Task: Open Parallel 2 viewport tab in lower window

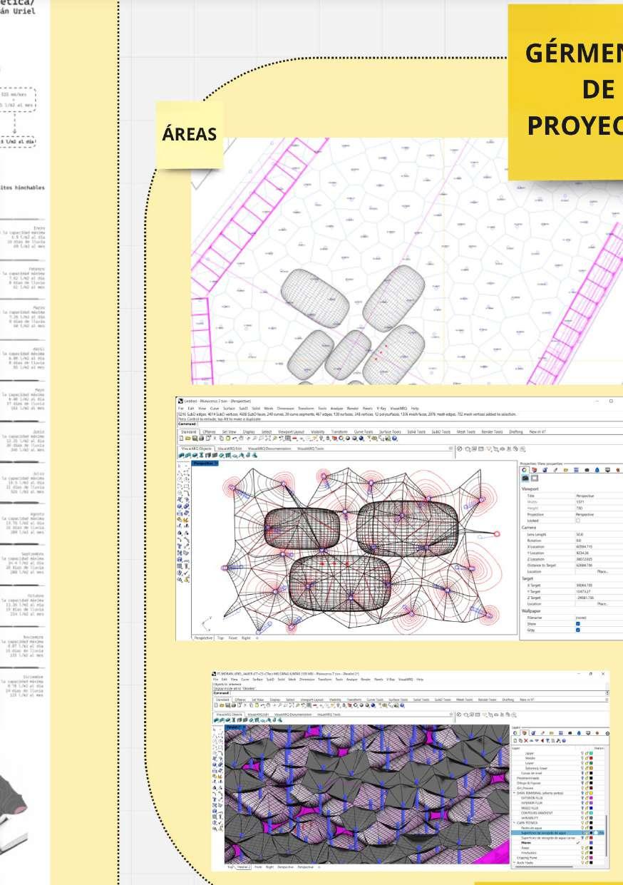Action: pos(244,866)
